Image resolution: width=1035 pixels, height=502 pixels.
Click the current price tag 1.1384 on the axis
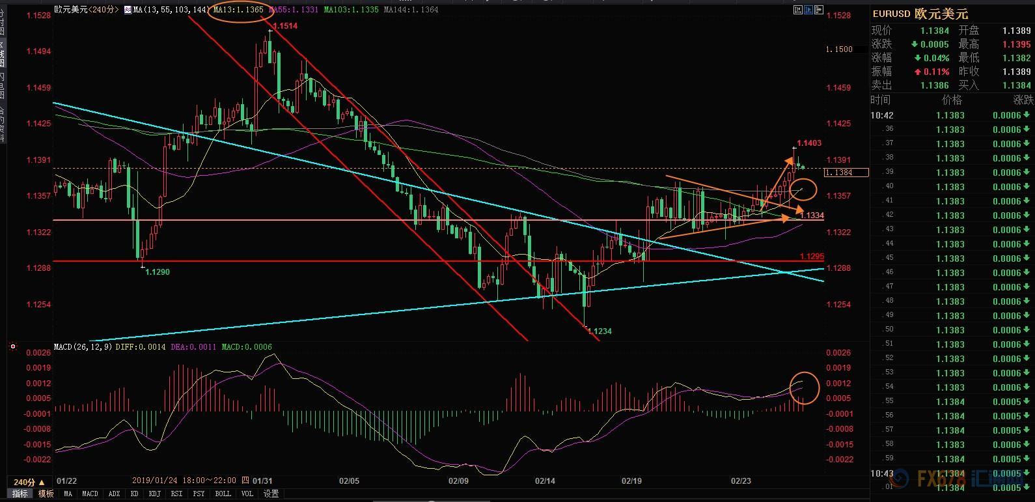[847, 173]
